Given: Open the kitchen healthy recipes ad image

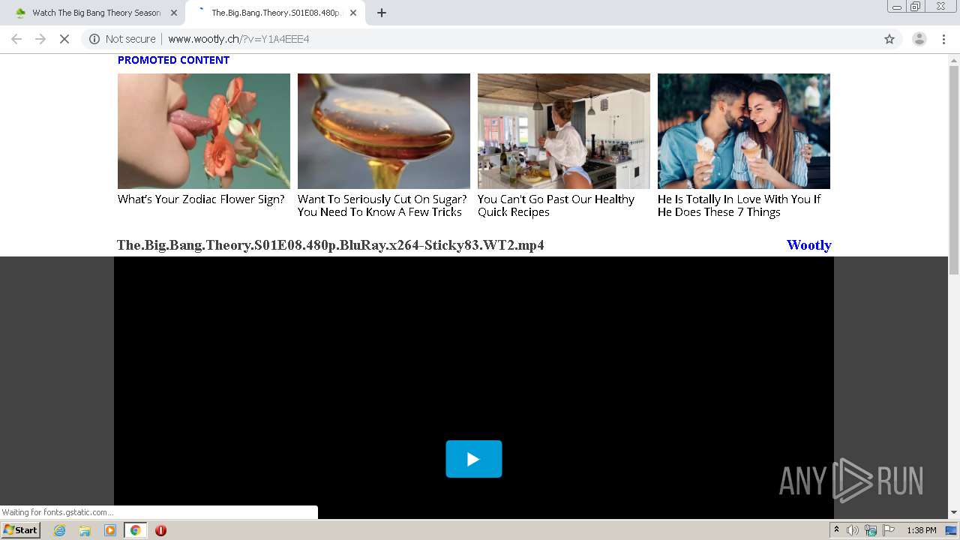Looking at the screenshot, I should [564, 131].
